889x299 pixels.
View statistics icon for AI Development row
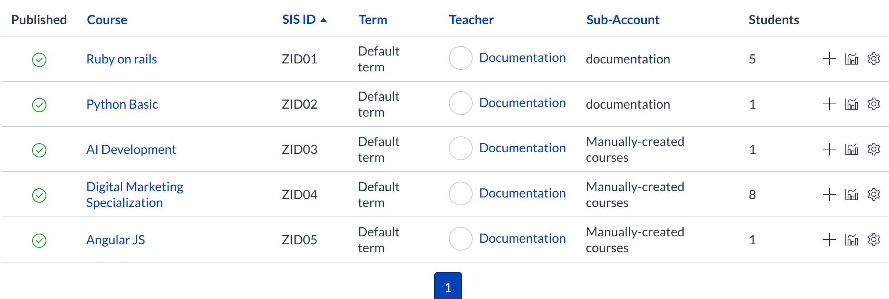(851, 149)
